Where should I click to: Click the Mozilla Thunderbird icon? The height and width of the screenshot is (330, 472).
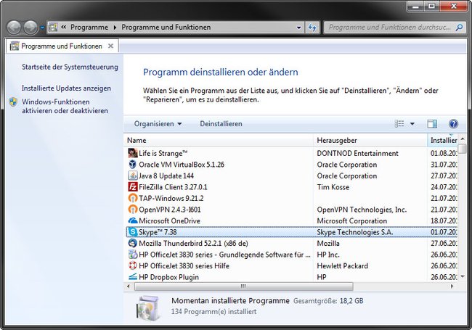(x=133, y=244)
